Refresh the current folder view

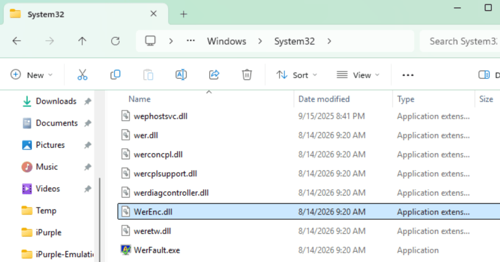click(115, 41)
